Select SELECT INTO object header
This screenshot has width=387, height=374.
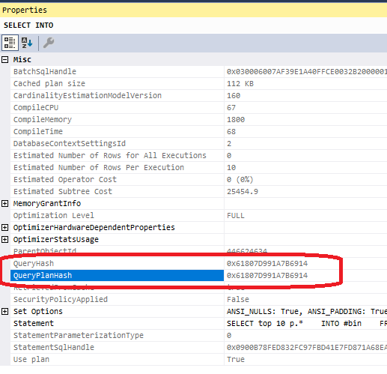point(28,25)
